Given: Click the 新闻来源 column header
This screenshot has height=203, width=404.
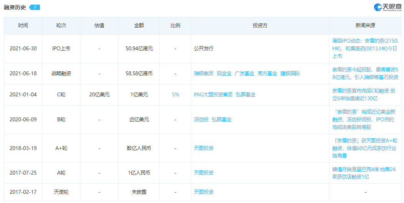Looking at the screenshot, I should [x=365, y=26].
